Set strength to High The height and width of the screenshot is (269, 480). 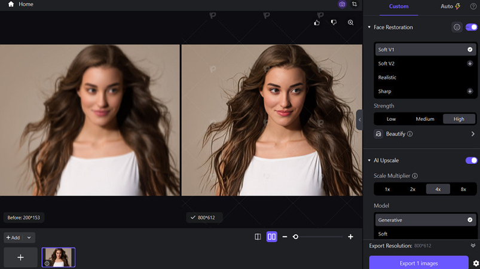[459, 119]
